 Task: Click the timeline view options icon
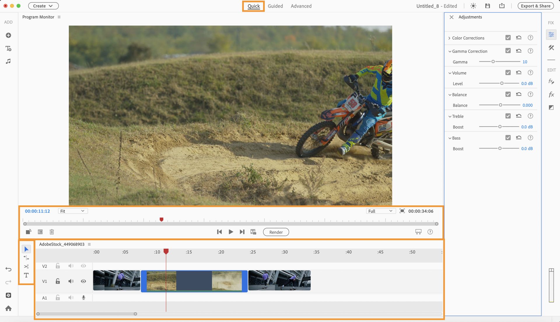click(418, 232)
